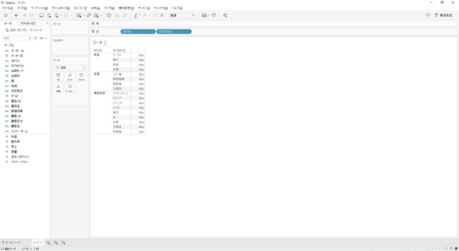Open the mark type dropdown in Marks
The image size is (459, 251).
tap(70, 68)
